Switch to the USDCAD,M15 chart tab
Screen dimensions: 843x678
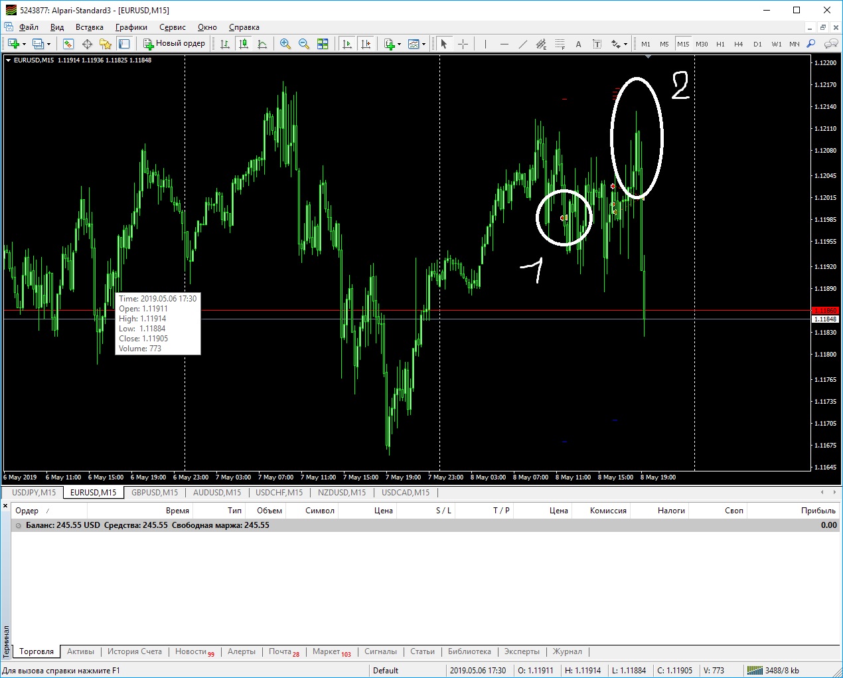point(406,493)
